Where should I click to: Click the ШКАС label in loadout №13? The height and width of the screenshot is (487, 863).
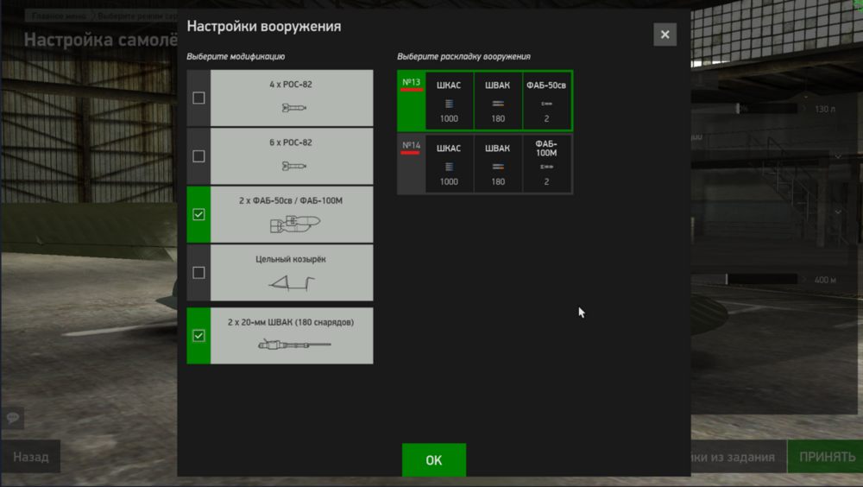(x=449, y=85)
